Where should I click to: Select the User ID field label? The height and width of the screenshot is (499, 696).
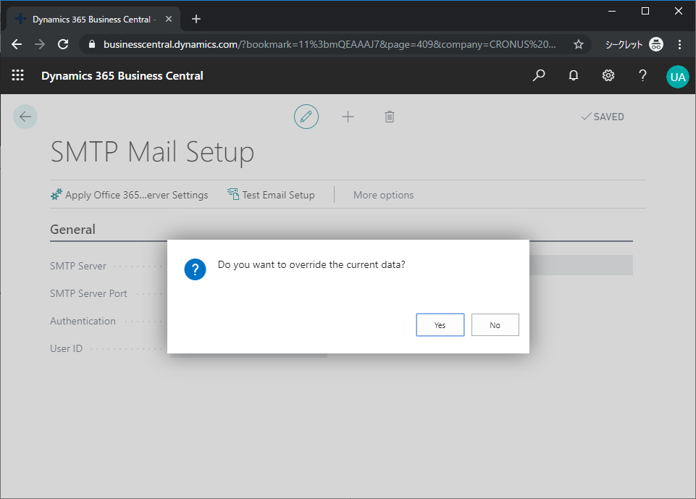(66, 348)
